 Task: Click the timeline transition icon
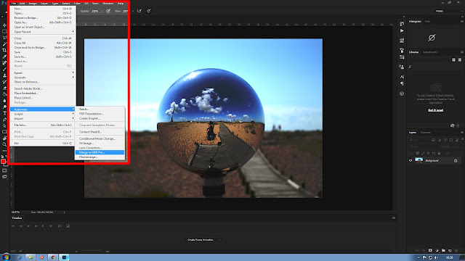(x=68, y=225)
